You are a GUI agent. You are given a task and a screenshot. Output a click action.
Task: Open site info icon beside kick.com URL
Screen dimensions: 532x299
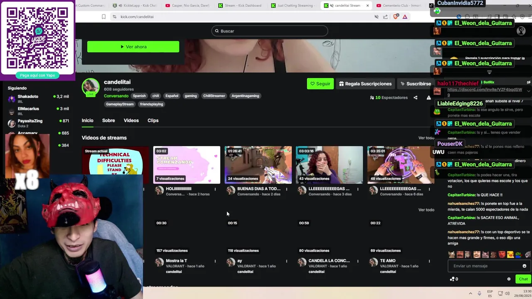coord(114,17)
